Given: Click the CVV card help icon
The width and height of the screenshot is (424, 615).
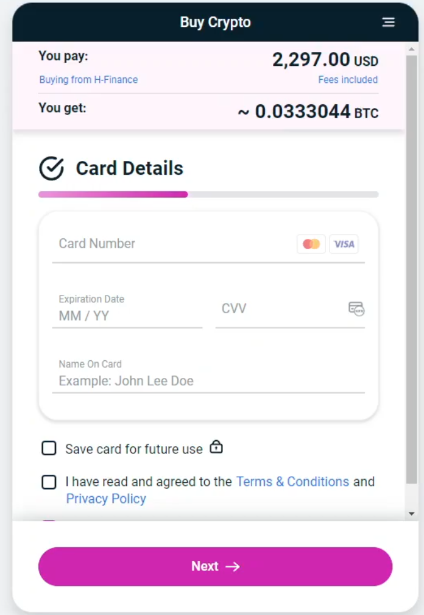Looking at the screenshot, I should point(356,308).
